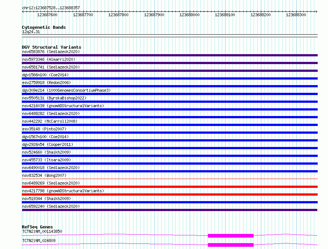Open the TCTN2|NM_001143850 transcript label

pyautogui.click(x=42, y=231)
